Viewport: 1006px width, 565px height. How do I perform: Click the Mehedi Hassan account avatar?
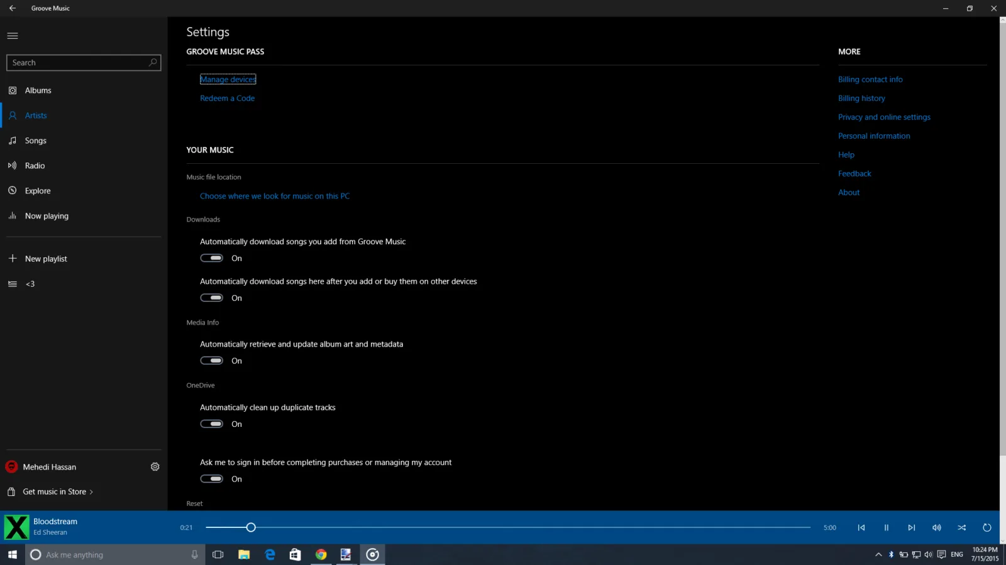point(11,466)
